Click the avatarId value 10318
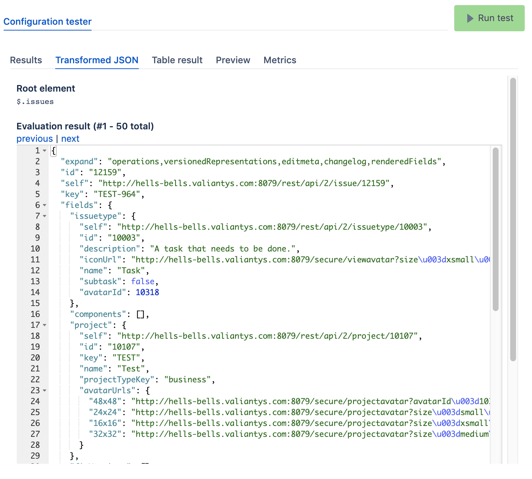This screenshot has height=479, width=532. pyautogui.click(x=147, y=293)
